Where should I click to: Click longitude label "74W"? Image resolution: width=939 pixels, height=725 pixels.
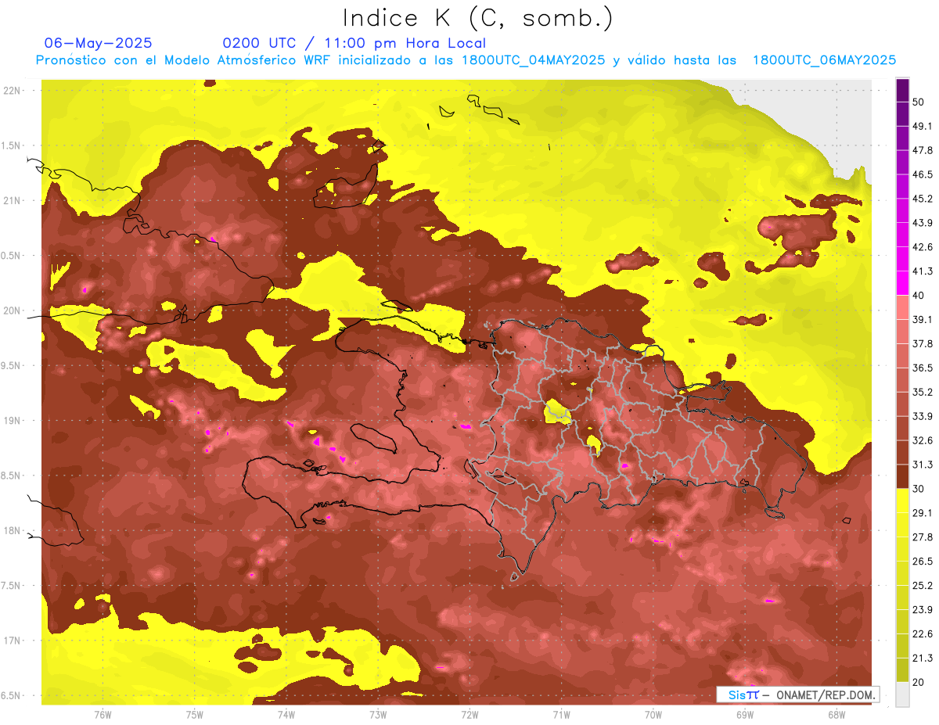click(x=286, y=714)
